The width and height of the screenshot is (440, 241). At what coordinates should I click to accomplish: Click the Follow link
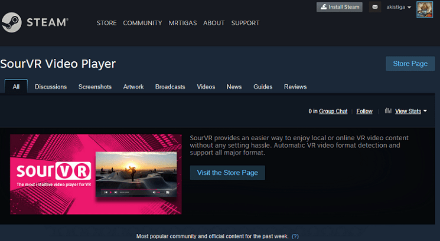click(x=364, y=111)
